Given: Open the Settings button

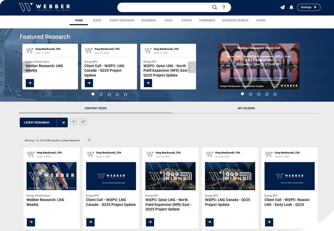Looking at the screenshot, I should [x=308, y=7].
